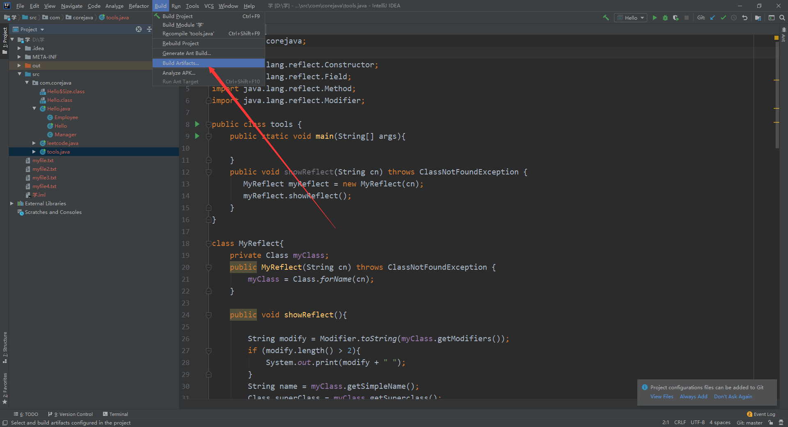The height and width of the screenshot is (427, 788).
Task: Open the Refactor menu
Action: coord(138,6)
